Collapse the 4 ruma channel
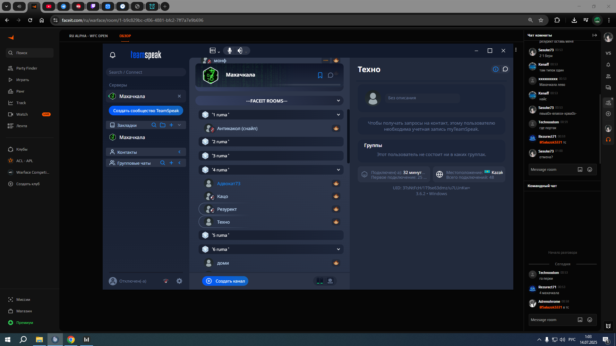The image size is (616, 346). (x=338, y=170)
